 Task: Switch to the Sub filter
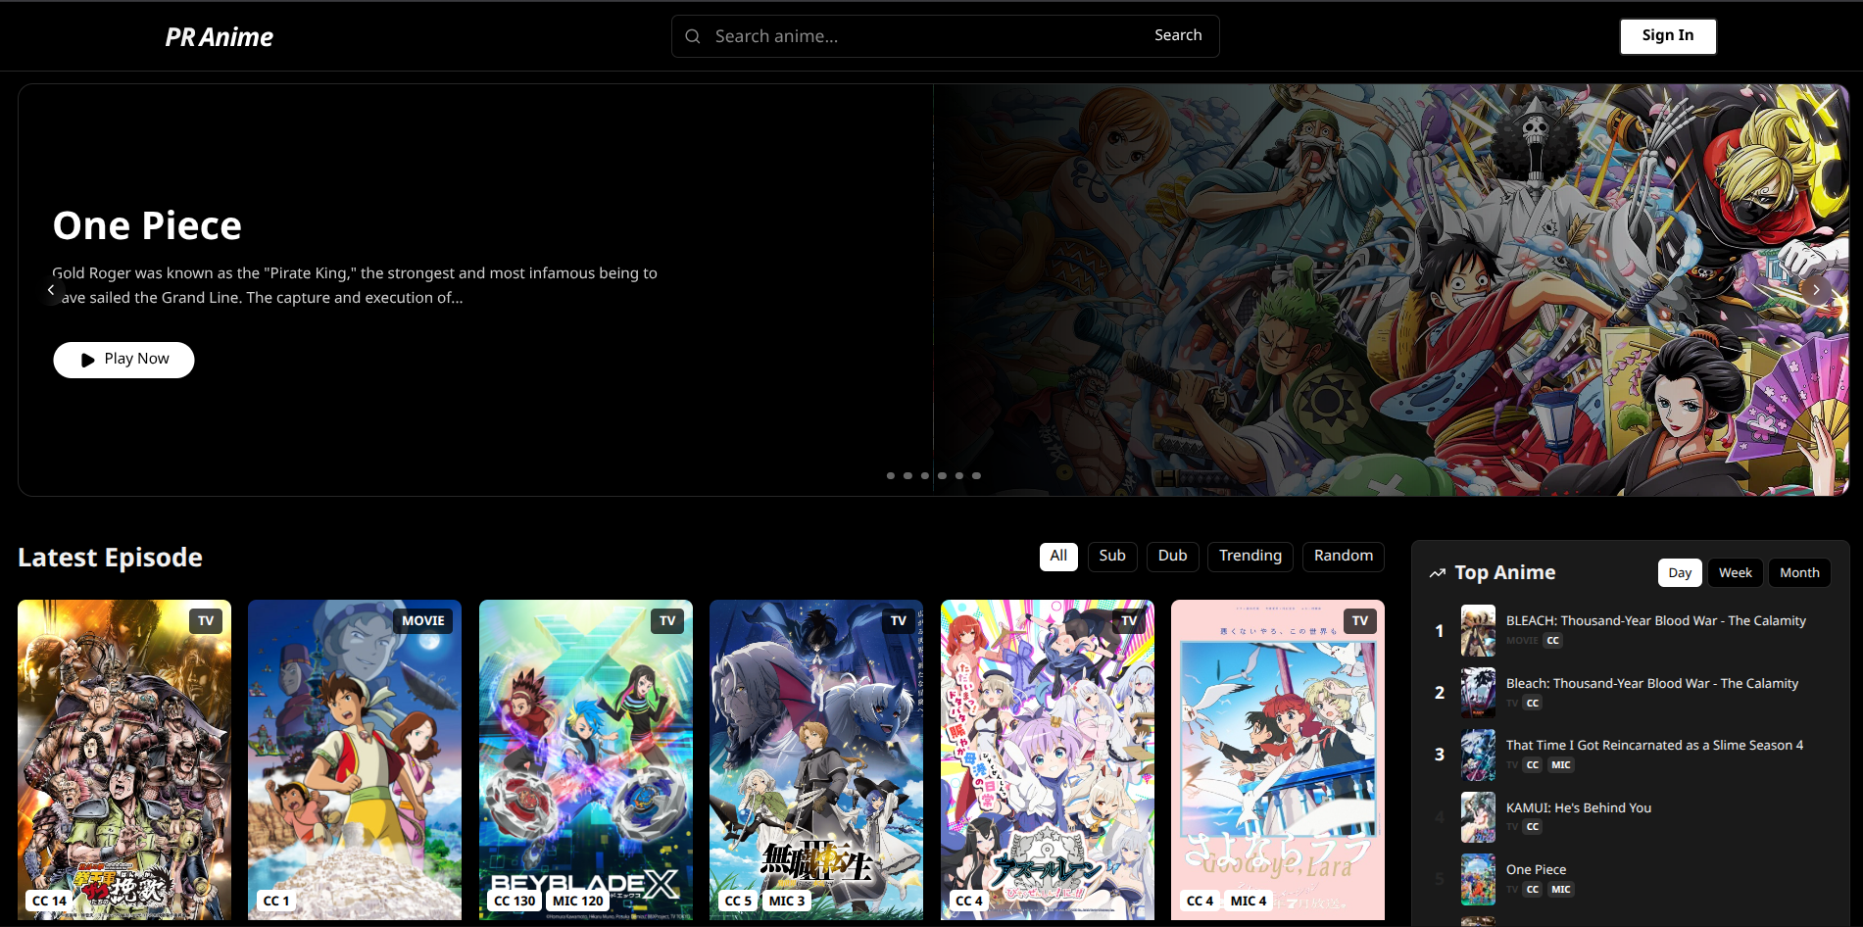[1112, 556]
